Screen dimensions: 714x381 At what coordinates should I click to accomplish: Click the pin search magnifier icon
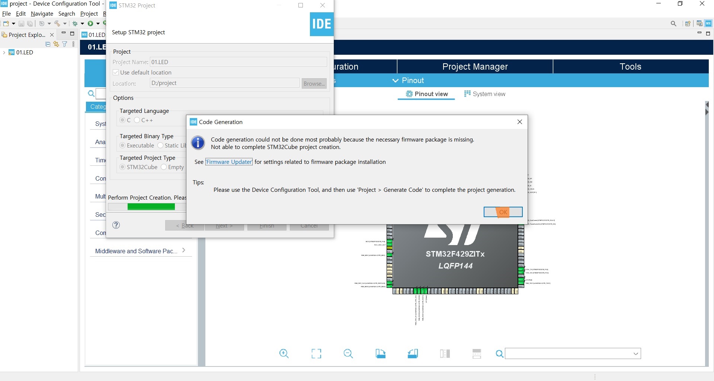coord(500,354)
